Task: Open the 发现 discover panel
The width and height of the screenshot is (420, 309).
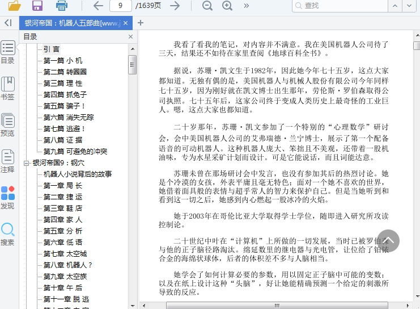Action: [8, 198]
